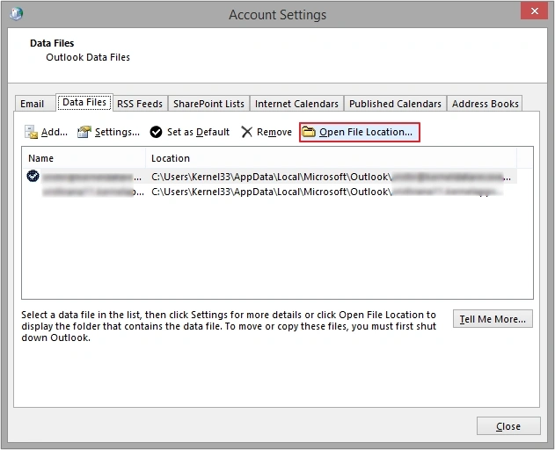Image resolution: width=555 pixels, height=450 pixels.
Task: Close the Account Settings window with X
Action: click(x=534, y=11)
